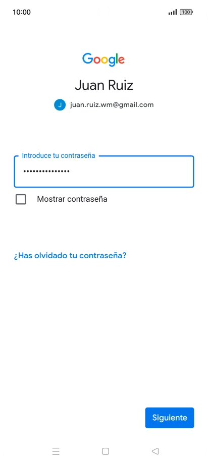Viewport: 208px width, 464px height.
Task: Focus the Introduce tu contraseña password field
Action: point(104,171)
